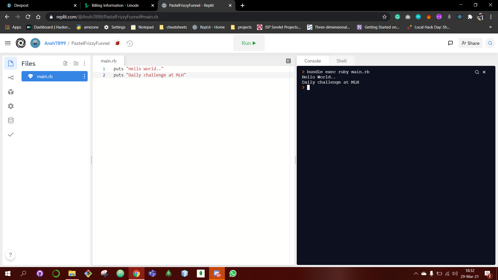The width and height of the screenshot is (498, 280).
Task: Open the Unit tests checkmark icon
Action: (x=11, y=135)
